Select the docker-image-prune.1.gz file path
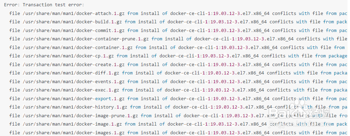 pos(81,115)
